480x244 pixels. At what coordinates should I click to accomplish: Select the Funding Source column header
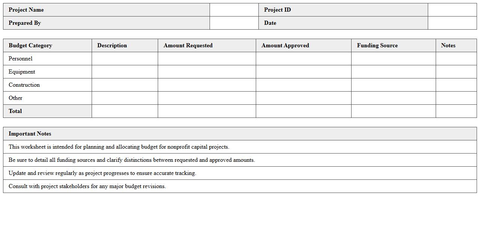[x=377, y=45]
